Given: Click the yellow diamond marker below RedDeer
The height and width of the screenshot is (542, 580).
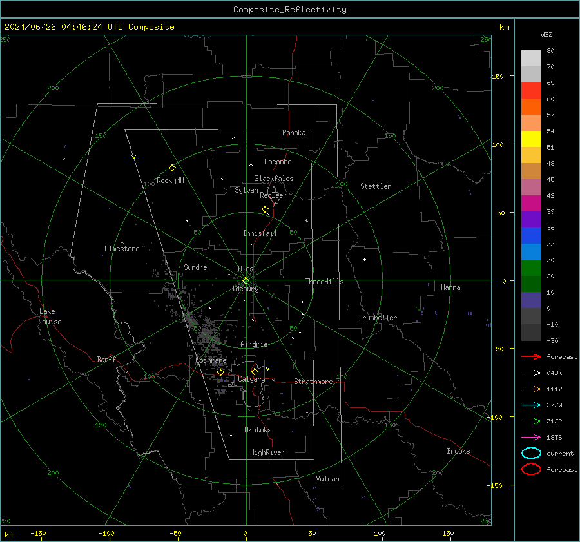Looking at the screenshot, I should pos(265,209).
